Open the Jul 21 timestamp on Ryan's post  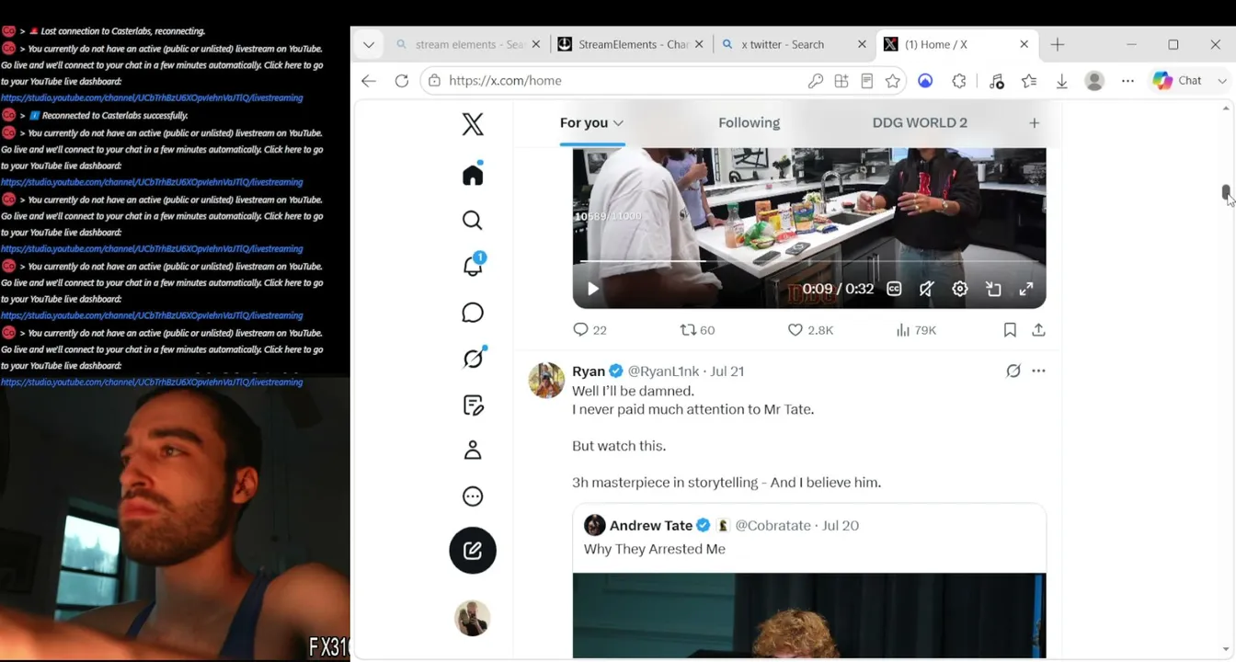pos(727,371)
